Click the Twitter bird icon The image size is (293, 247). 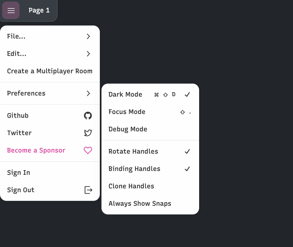(88, 133)
